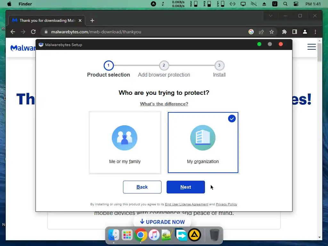Image resolution: width=328 pixels, height=246 pixels.
Task: Open the Finder menu in menu bar
Action: click(25, 4)
